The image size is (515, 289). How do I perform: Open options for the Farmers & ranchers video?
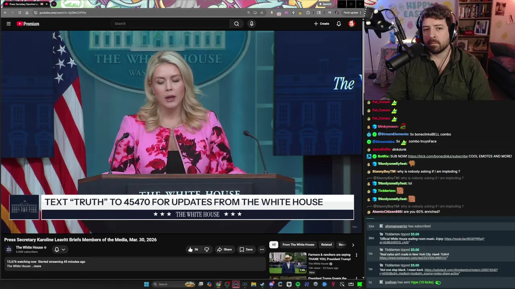click(356, 255)
